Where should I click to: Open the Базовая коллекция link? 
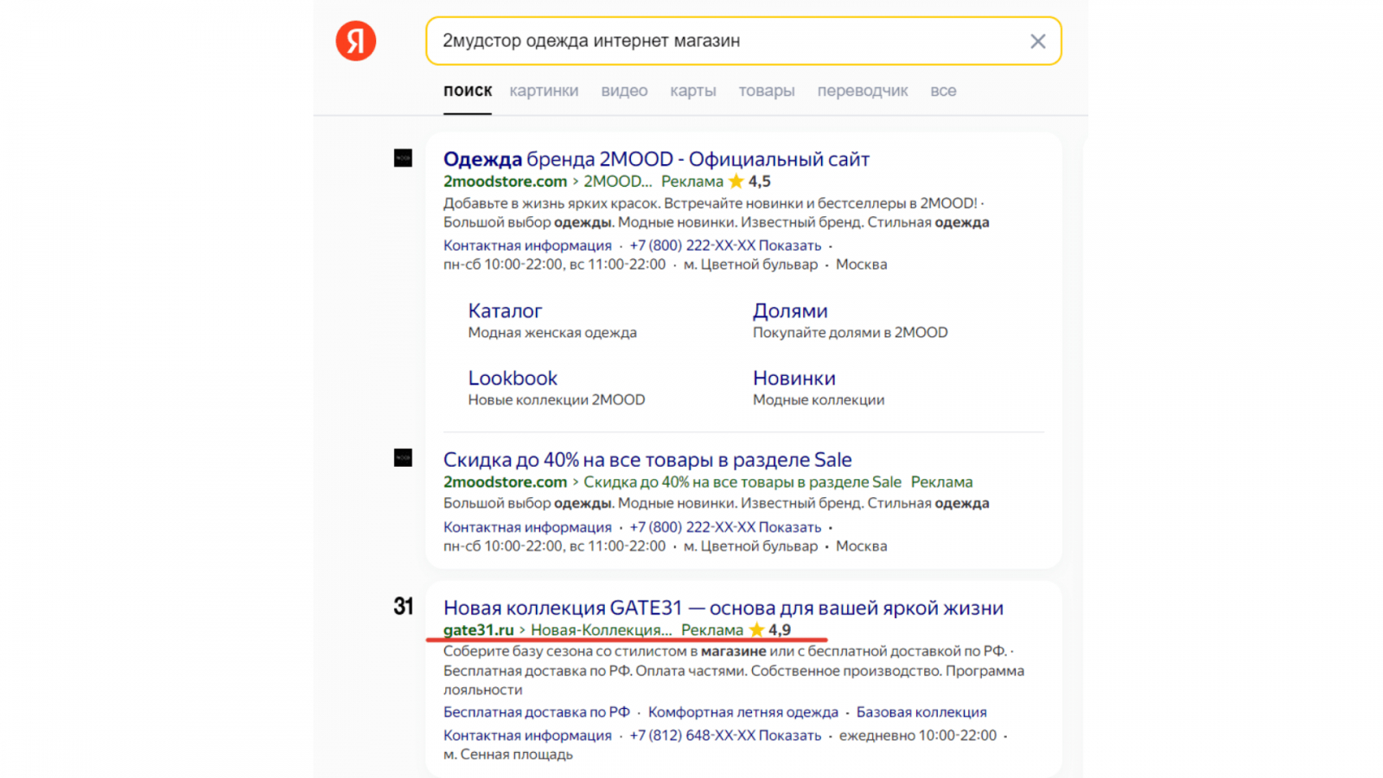point(921,712)
